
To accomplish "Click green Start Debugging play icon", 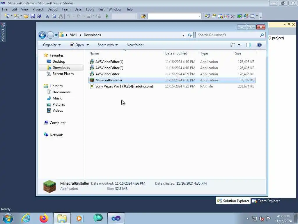I will tap(107, 16).
